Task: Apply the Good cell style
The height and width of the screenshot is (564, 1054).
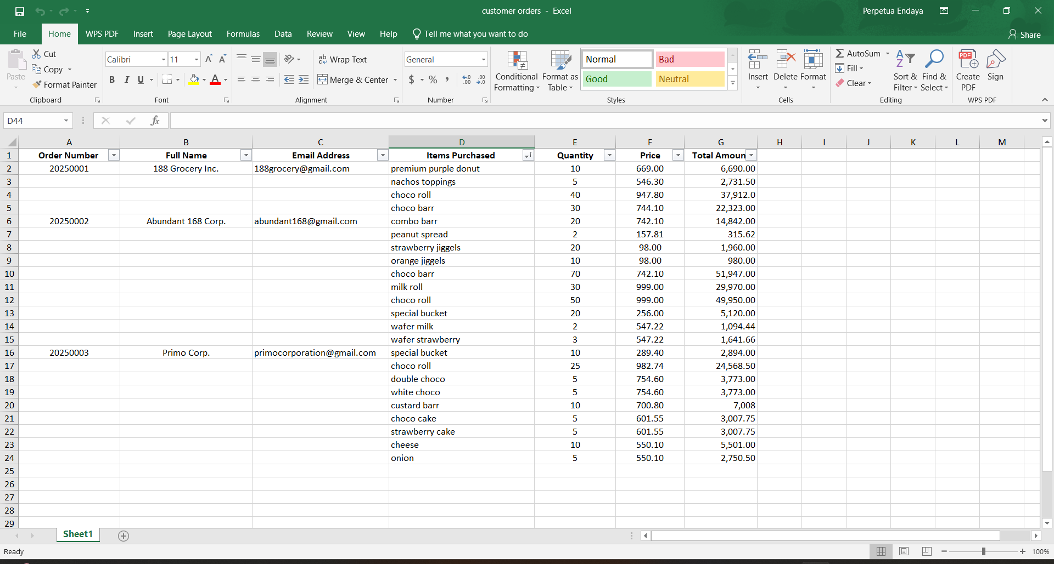Action: point(616,79)
